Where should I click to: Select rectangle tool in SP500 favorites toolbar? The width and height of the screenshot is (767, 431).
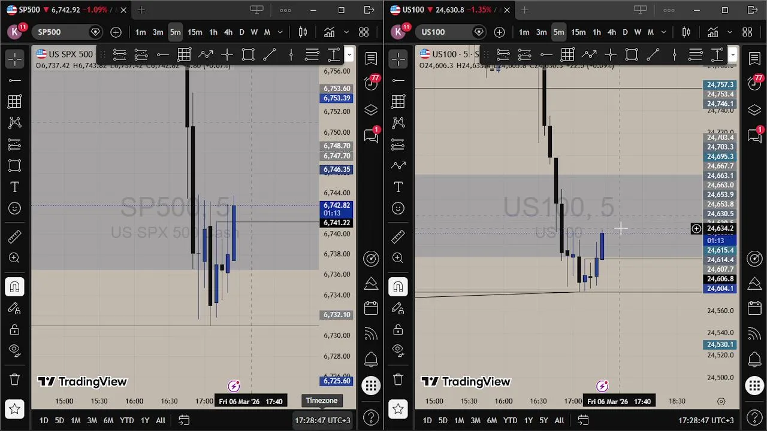248,55
